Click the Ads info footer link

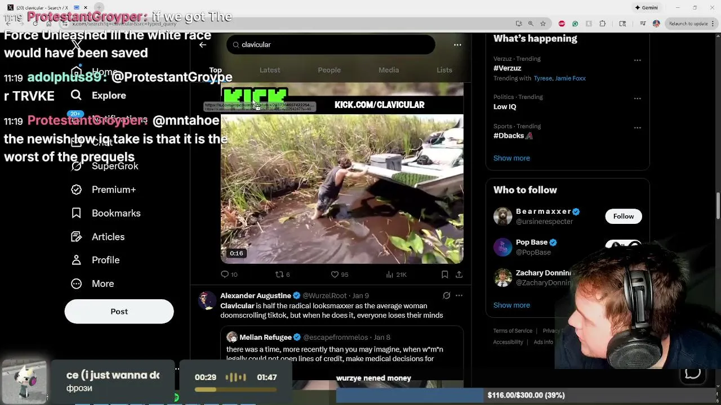(x=543, y=342)
